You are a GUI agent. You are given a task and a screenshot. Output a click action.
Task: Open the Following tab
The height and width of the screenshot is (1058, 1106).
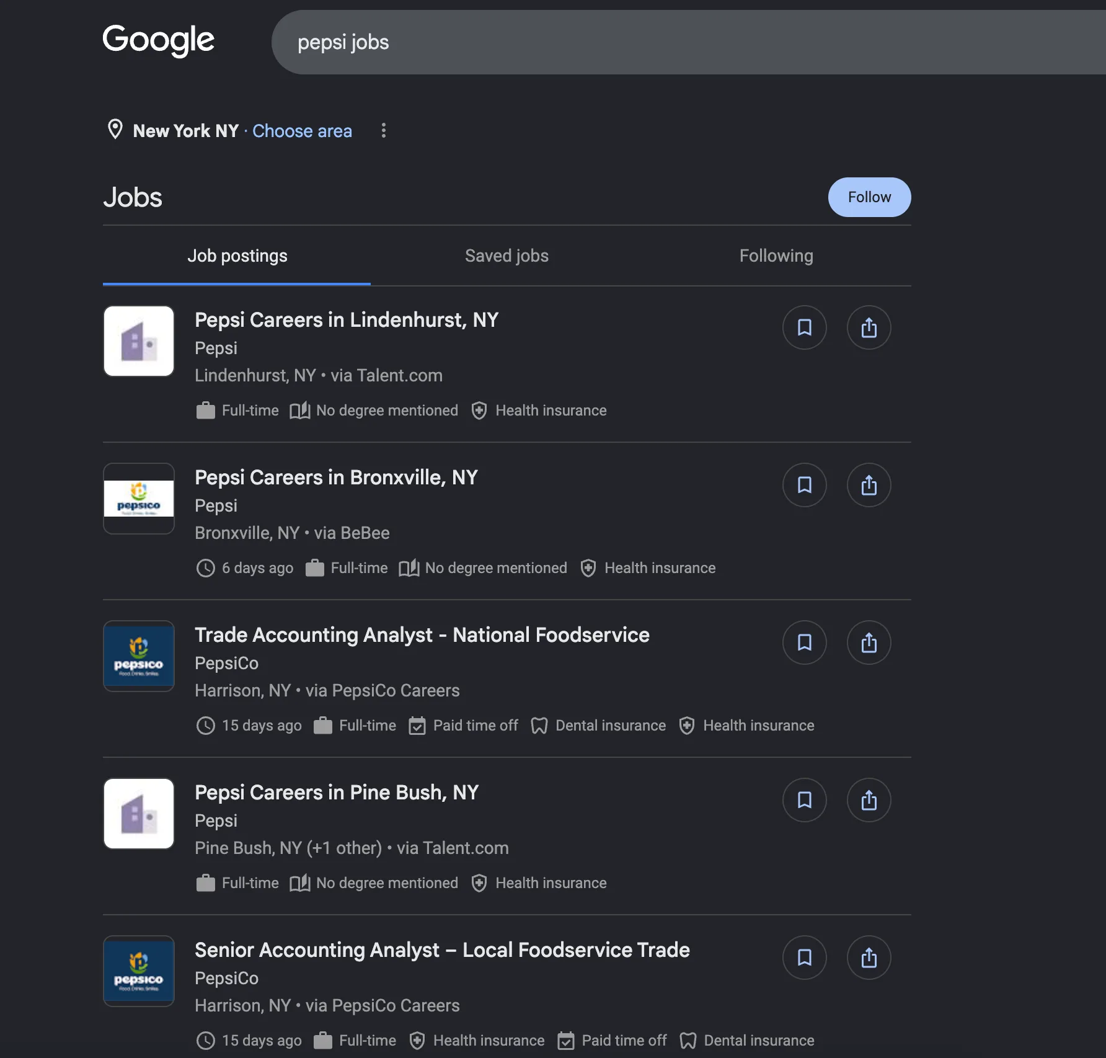point(776,256)
